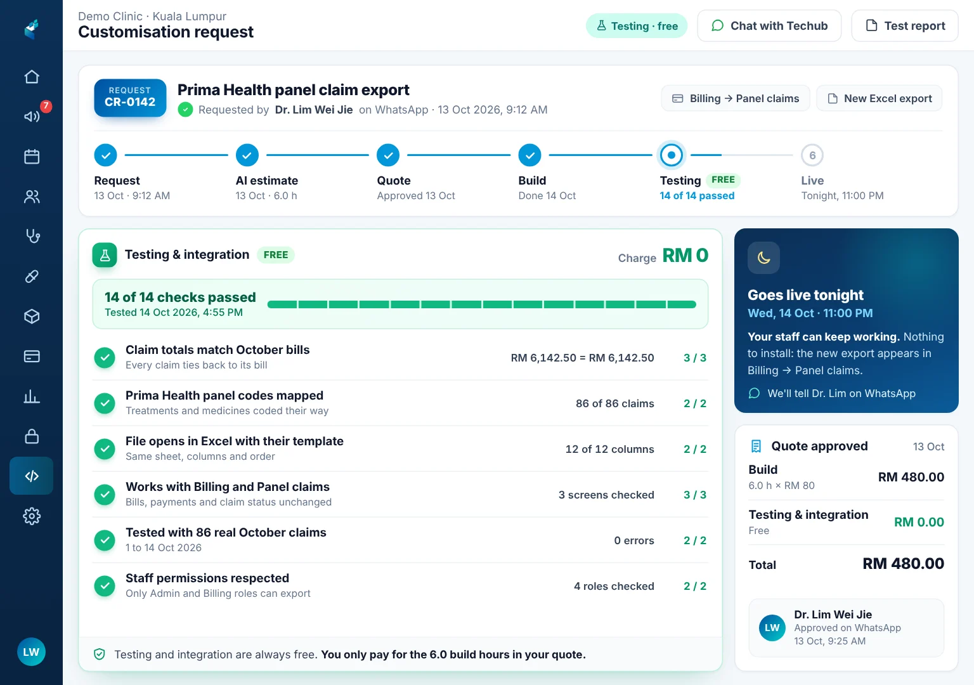Open the padlock security icon

click(32, 436)
